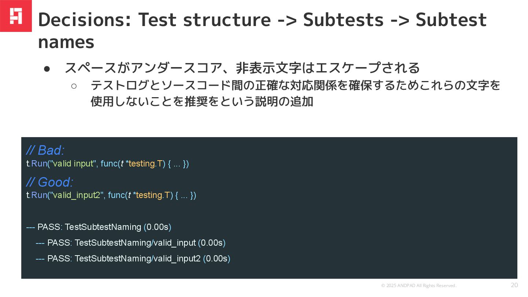
Task: Click the t.Run("valid_input2") code line
Action: (x=111, y=195)
